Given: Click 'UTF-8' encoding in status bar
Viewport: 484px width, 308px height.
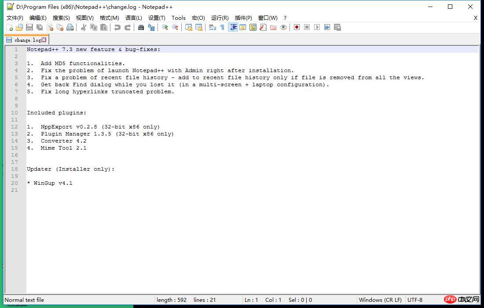Looking at the screenshot, I should pos(415,300).
